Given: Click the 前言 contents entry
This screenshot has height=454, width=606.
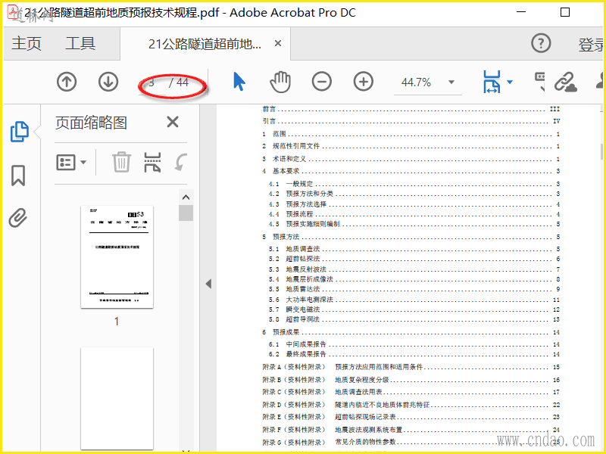Looking at the screenshot, I should pyautogui.click(x=411, y=110).
